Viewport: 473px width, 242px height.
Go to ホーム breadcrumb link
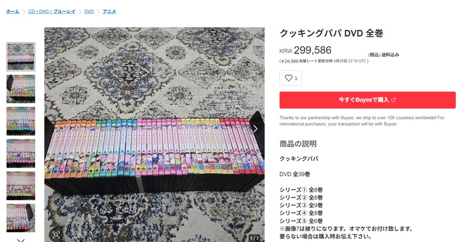point(13,12)
